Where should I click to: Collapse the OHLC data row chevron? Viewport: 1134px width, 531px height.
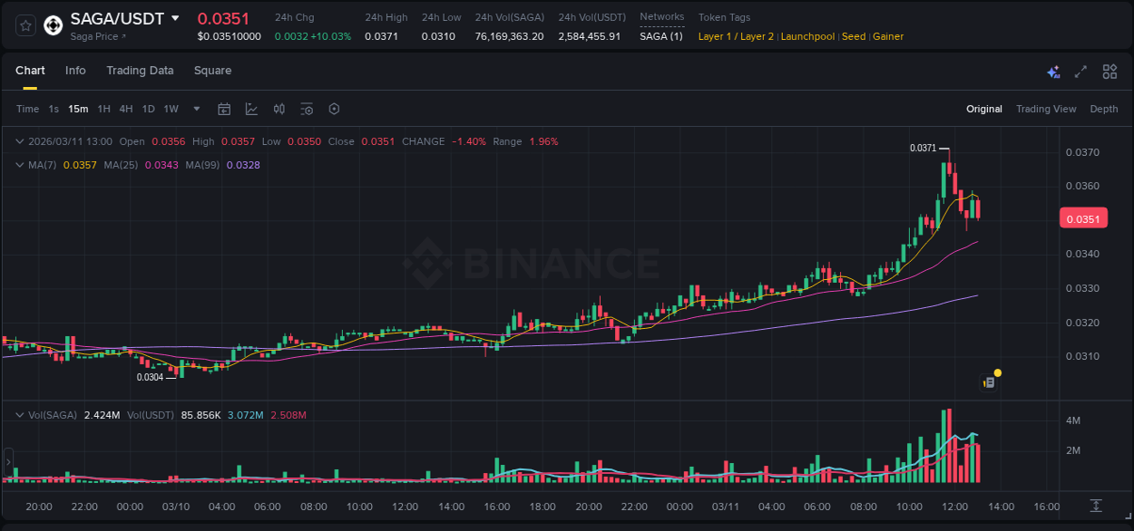point(18,141)
